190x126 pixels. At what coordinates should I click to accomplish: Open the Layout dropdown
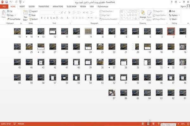[x=33, y=11]
